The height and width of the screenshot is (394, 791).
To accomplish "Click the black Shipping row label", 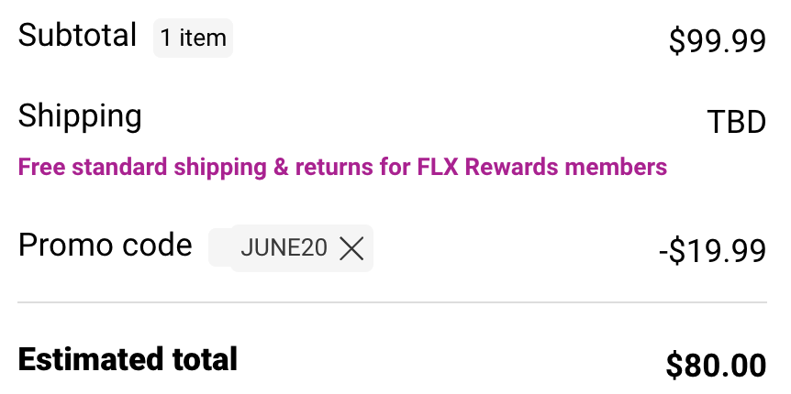I will coord(80,116).
